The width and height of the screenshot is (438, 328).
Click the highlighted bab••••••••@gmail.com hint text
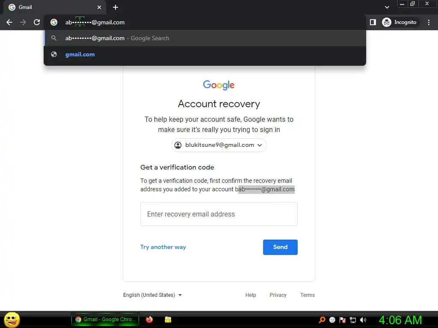[264, 189]
